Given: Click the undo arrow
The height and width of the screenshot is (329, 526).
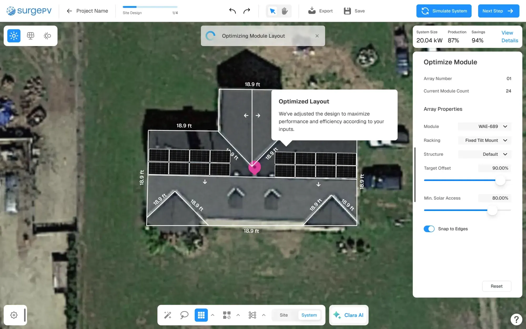Looking at the screenshot, I should coord(232,11).
